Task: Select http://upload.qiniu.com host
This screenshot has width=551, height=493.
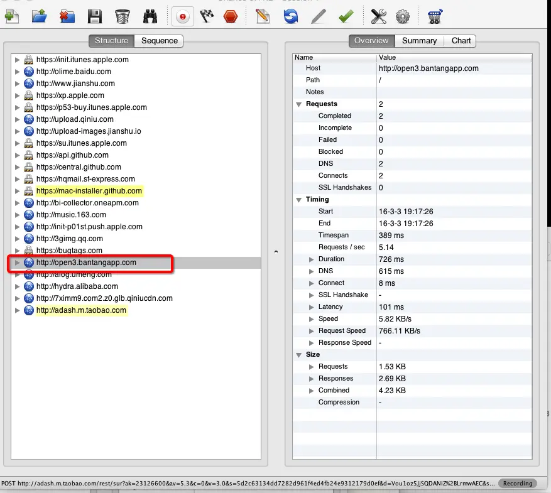Action: tap(75, 119)
